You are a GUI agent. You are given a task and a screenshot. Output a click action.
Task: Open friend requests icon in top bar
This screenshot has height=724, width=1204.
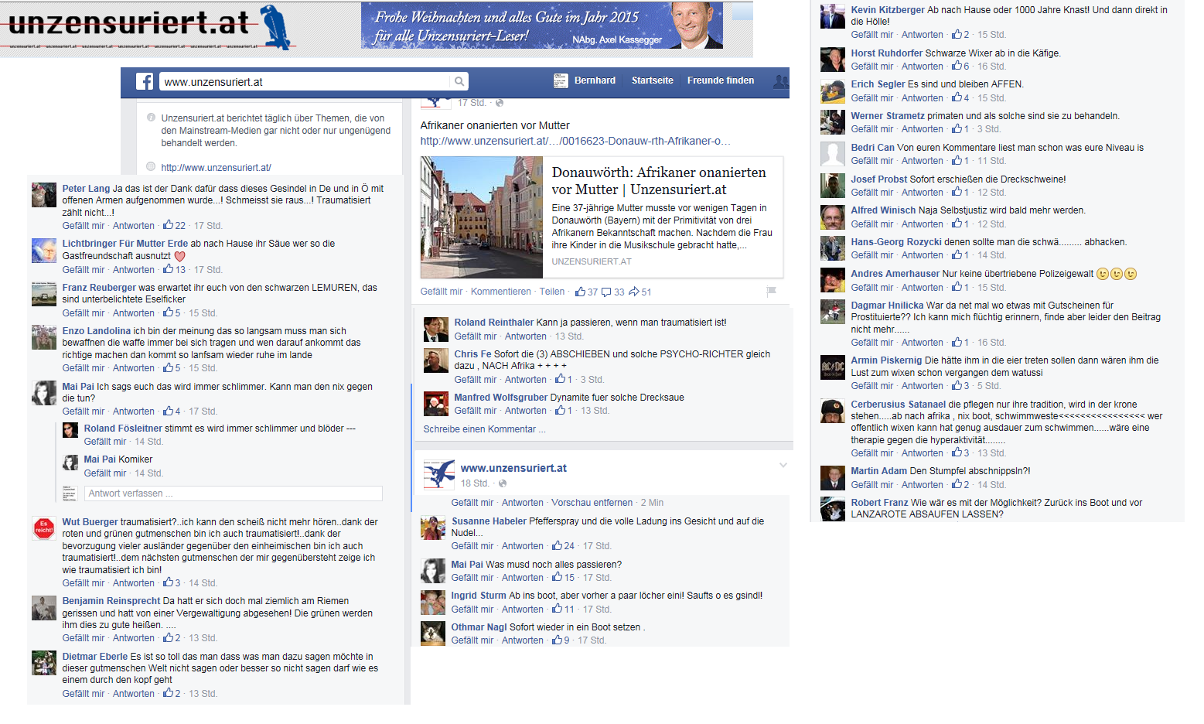point(781,80)
